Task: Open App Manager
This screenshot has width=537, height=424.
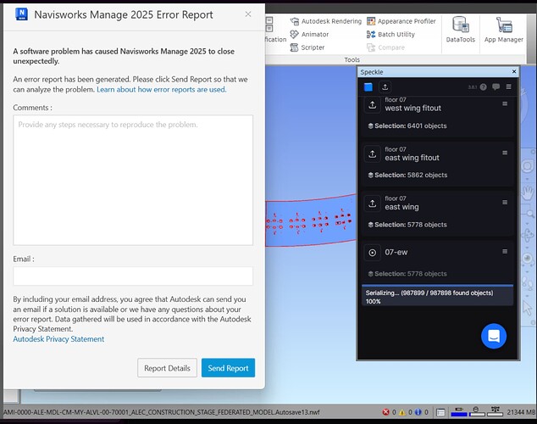Action: tap(504, 30)
